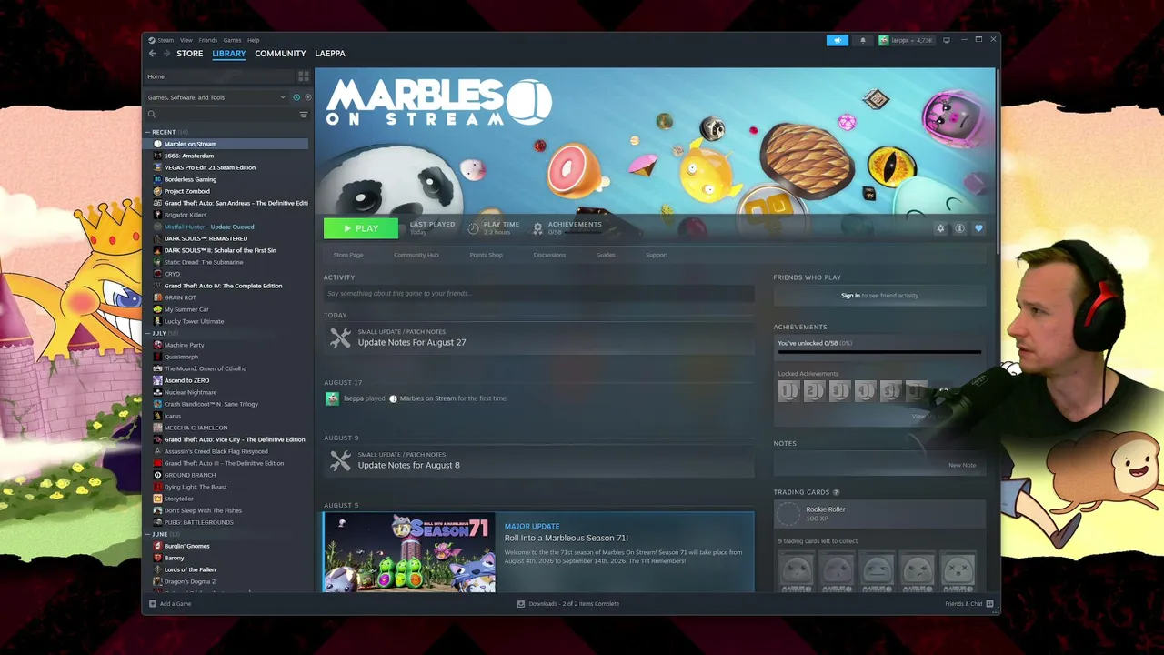Open the Discussions link
The image size is (1164, 655).
click(549, 255)
